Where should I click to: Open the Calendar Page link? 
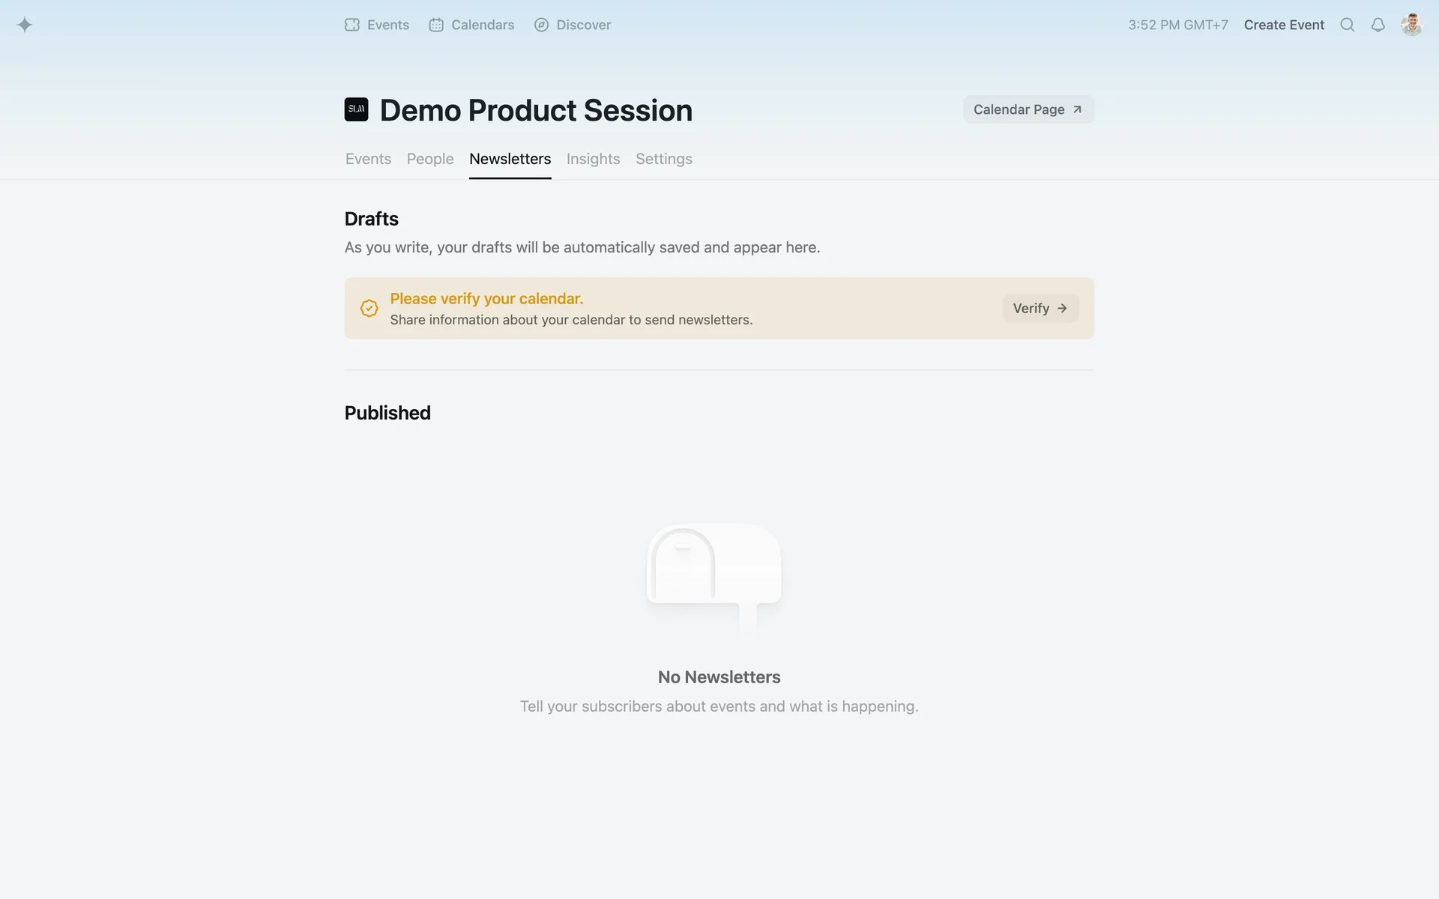click(x=1028, y=109)
